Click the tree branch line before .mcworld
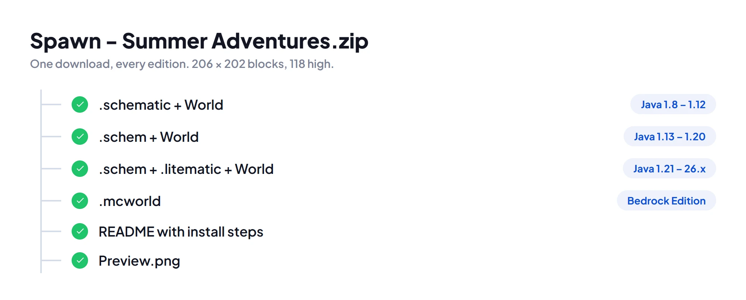The width and height of the screenshot is (746, 300). pyautogui.click(x=51, y=201)
